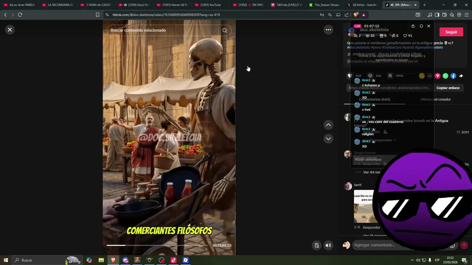Bookmark this page in address bar
472x265 pixels.
tap(97, 15)
